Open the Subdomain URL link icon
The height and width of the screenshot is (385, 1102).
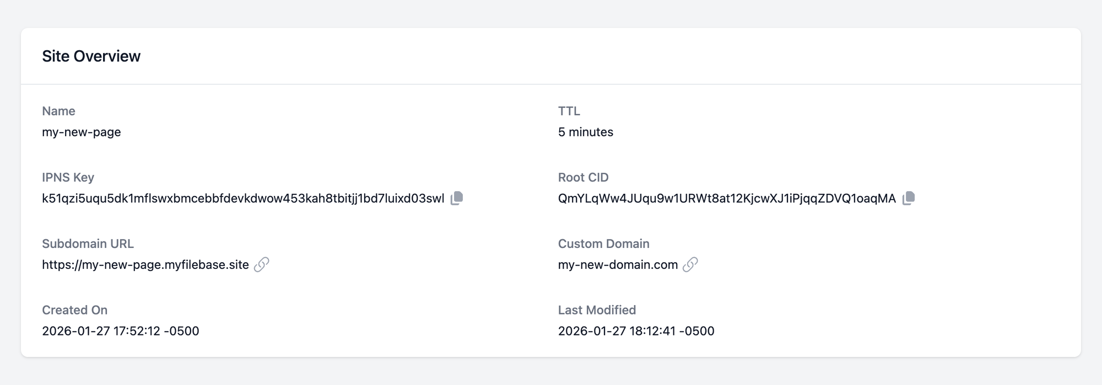point(262,264)
